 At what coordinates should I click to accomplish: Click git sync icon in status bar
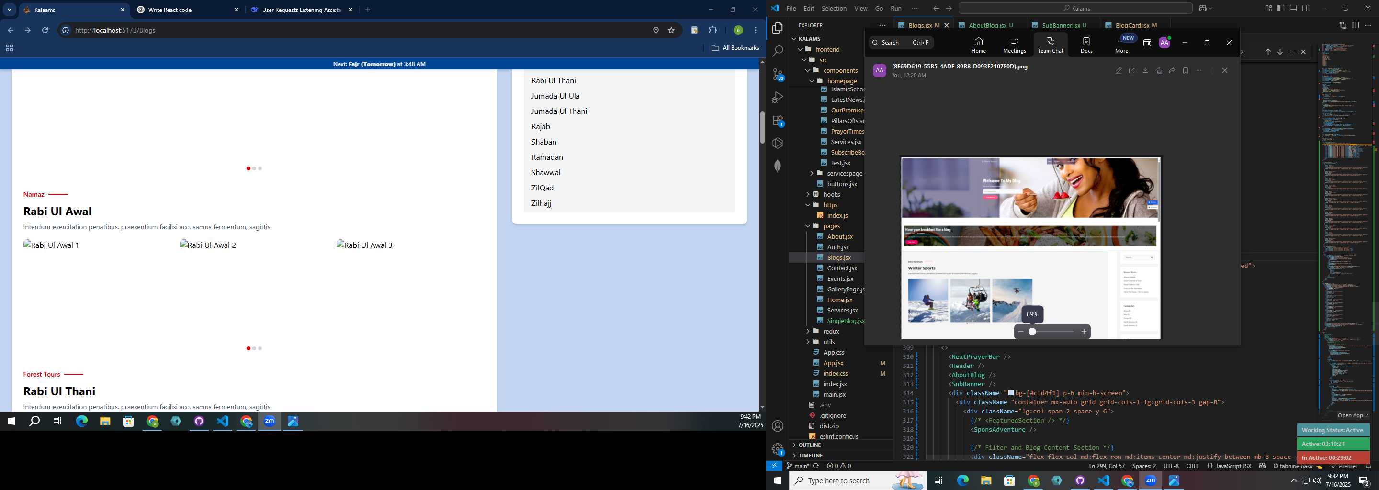pos(816,466)
